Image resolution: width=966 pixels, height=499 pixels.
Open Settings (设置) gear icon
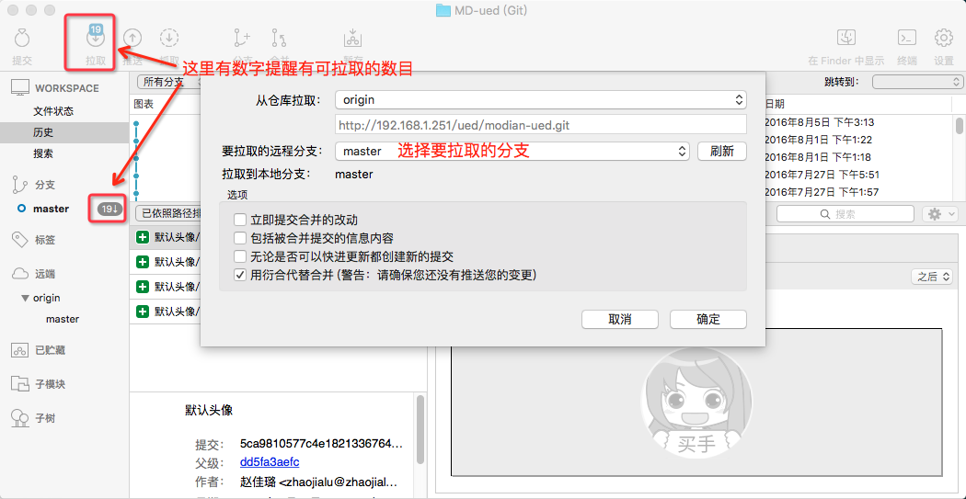943,38
